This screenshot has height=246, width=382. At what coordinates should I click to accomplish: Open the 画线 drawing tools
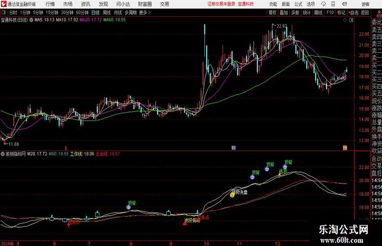click(318, 13)
